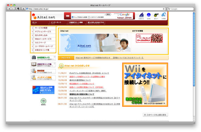Screen dimensions: 201x132
Task: Expand the arrow beside 加入の申し込み
Action: click(x=32, y=35)
